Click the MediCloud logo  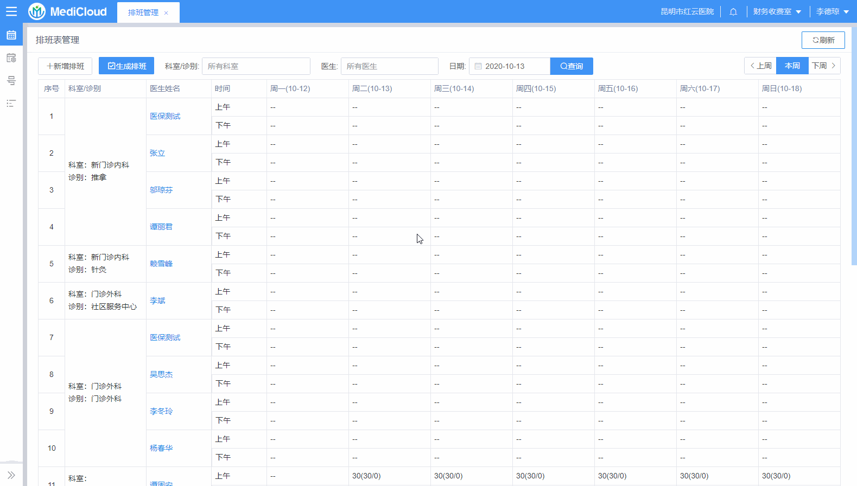[x=68, y=11]
